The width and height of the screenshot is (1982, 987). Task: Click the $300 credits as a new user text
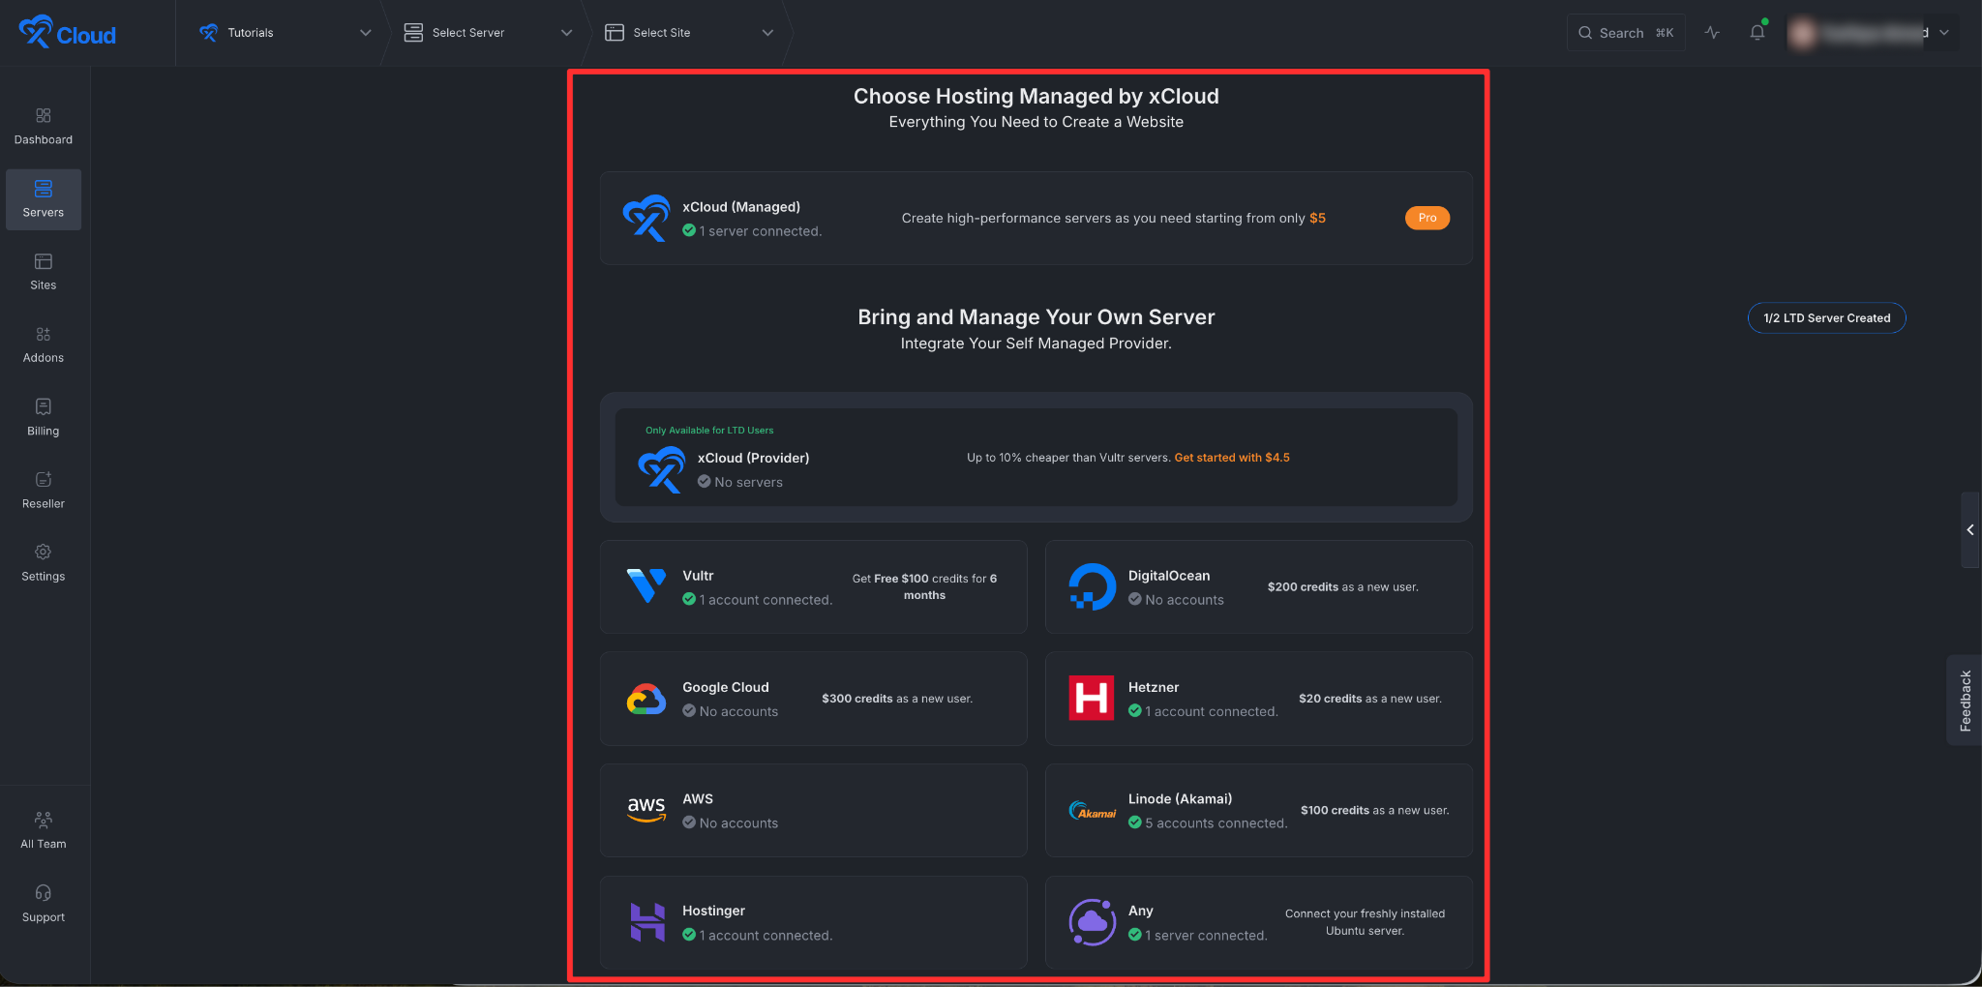[897, 699]
